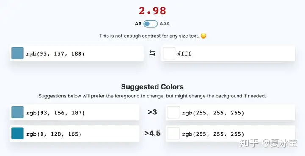Click the rgb(93, 156, 187) suggestion swatch
This screenshot has width=305, height=156.
coord(17,112)
